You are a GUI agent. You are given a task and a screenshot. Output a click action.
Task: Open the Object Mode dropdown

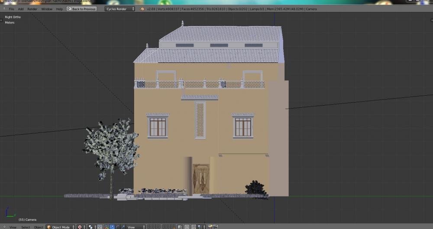(61, 227)
